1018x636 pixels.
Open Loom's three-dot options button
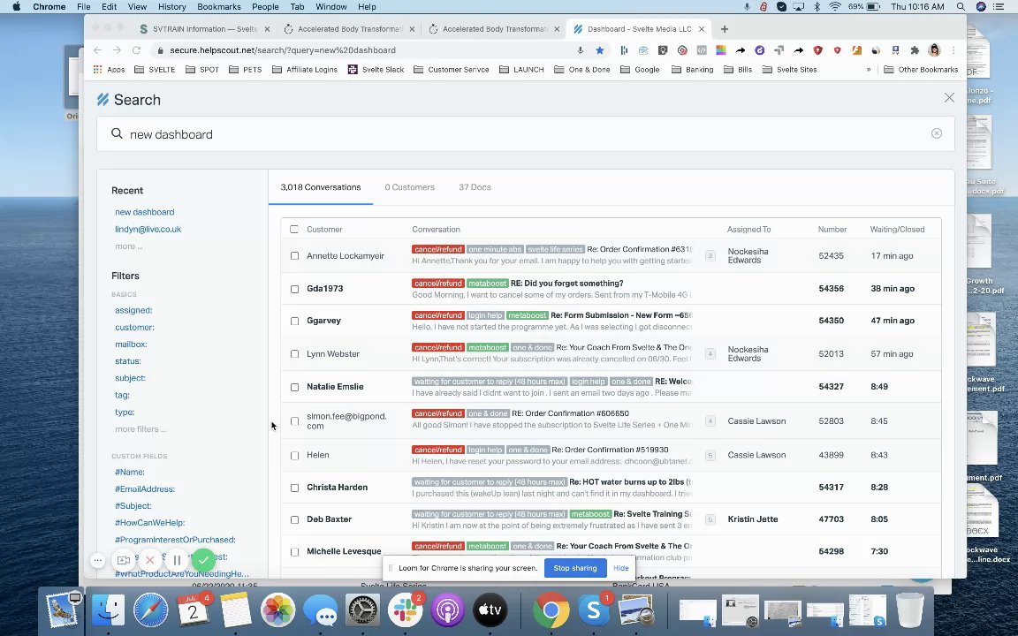[97, 560]
